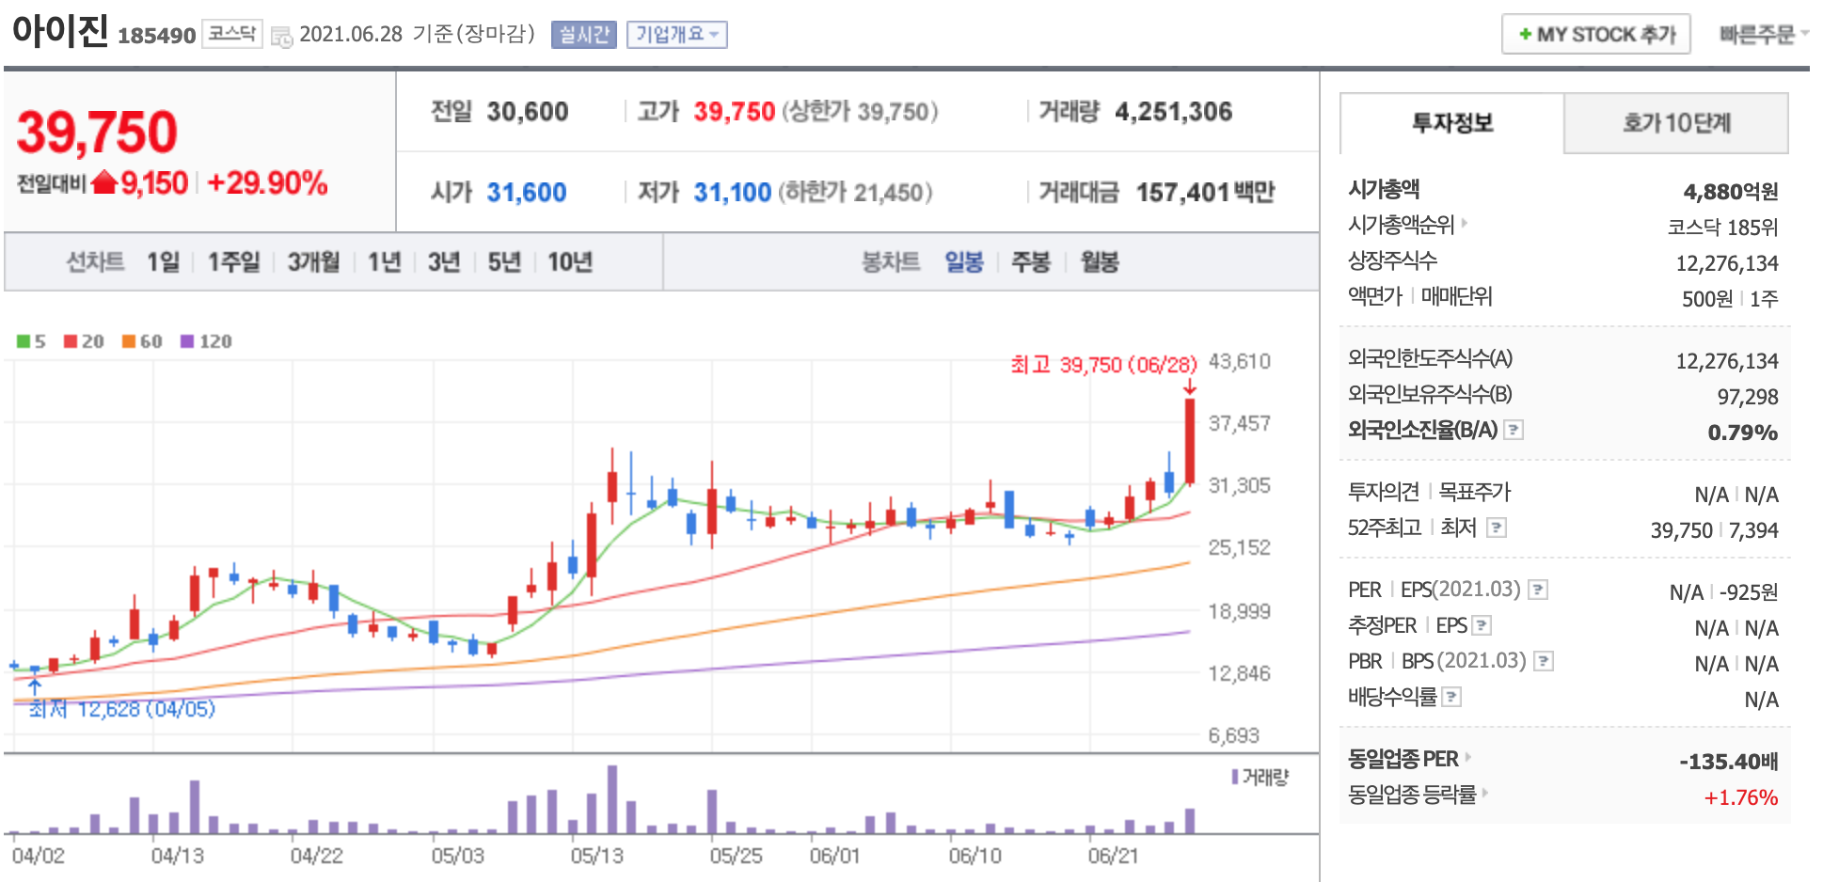
Task: Click the red up-arrow next to 9,150
Action: (104, 181)
